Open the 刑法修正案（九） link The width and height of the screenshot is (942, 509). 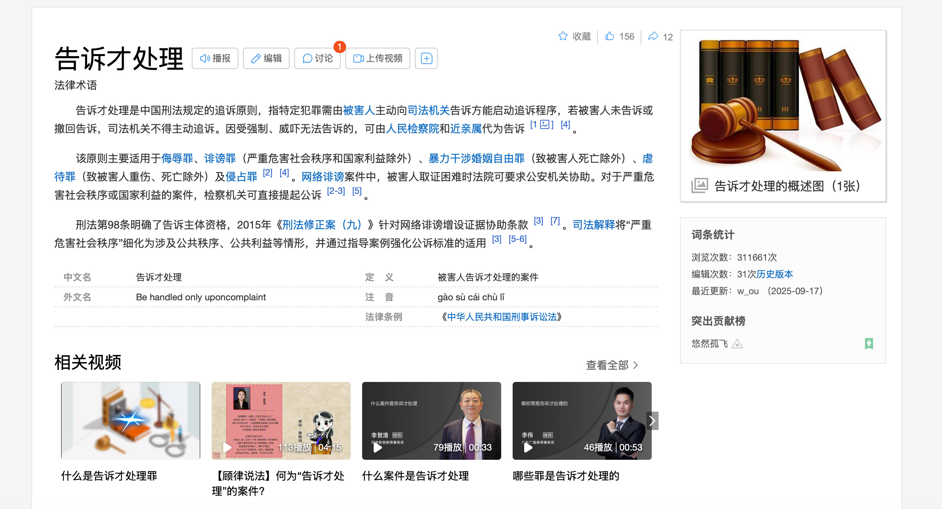[x=321, y=225]
